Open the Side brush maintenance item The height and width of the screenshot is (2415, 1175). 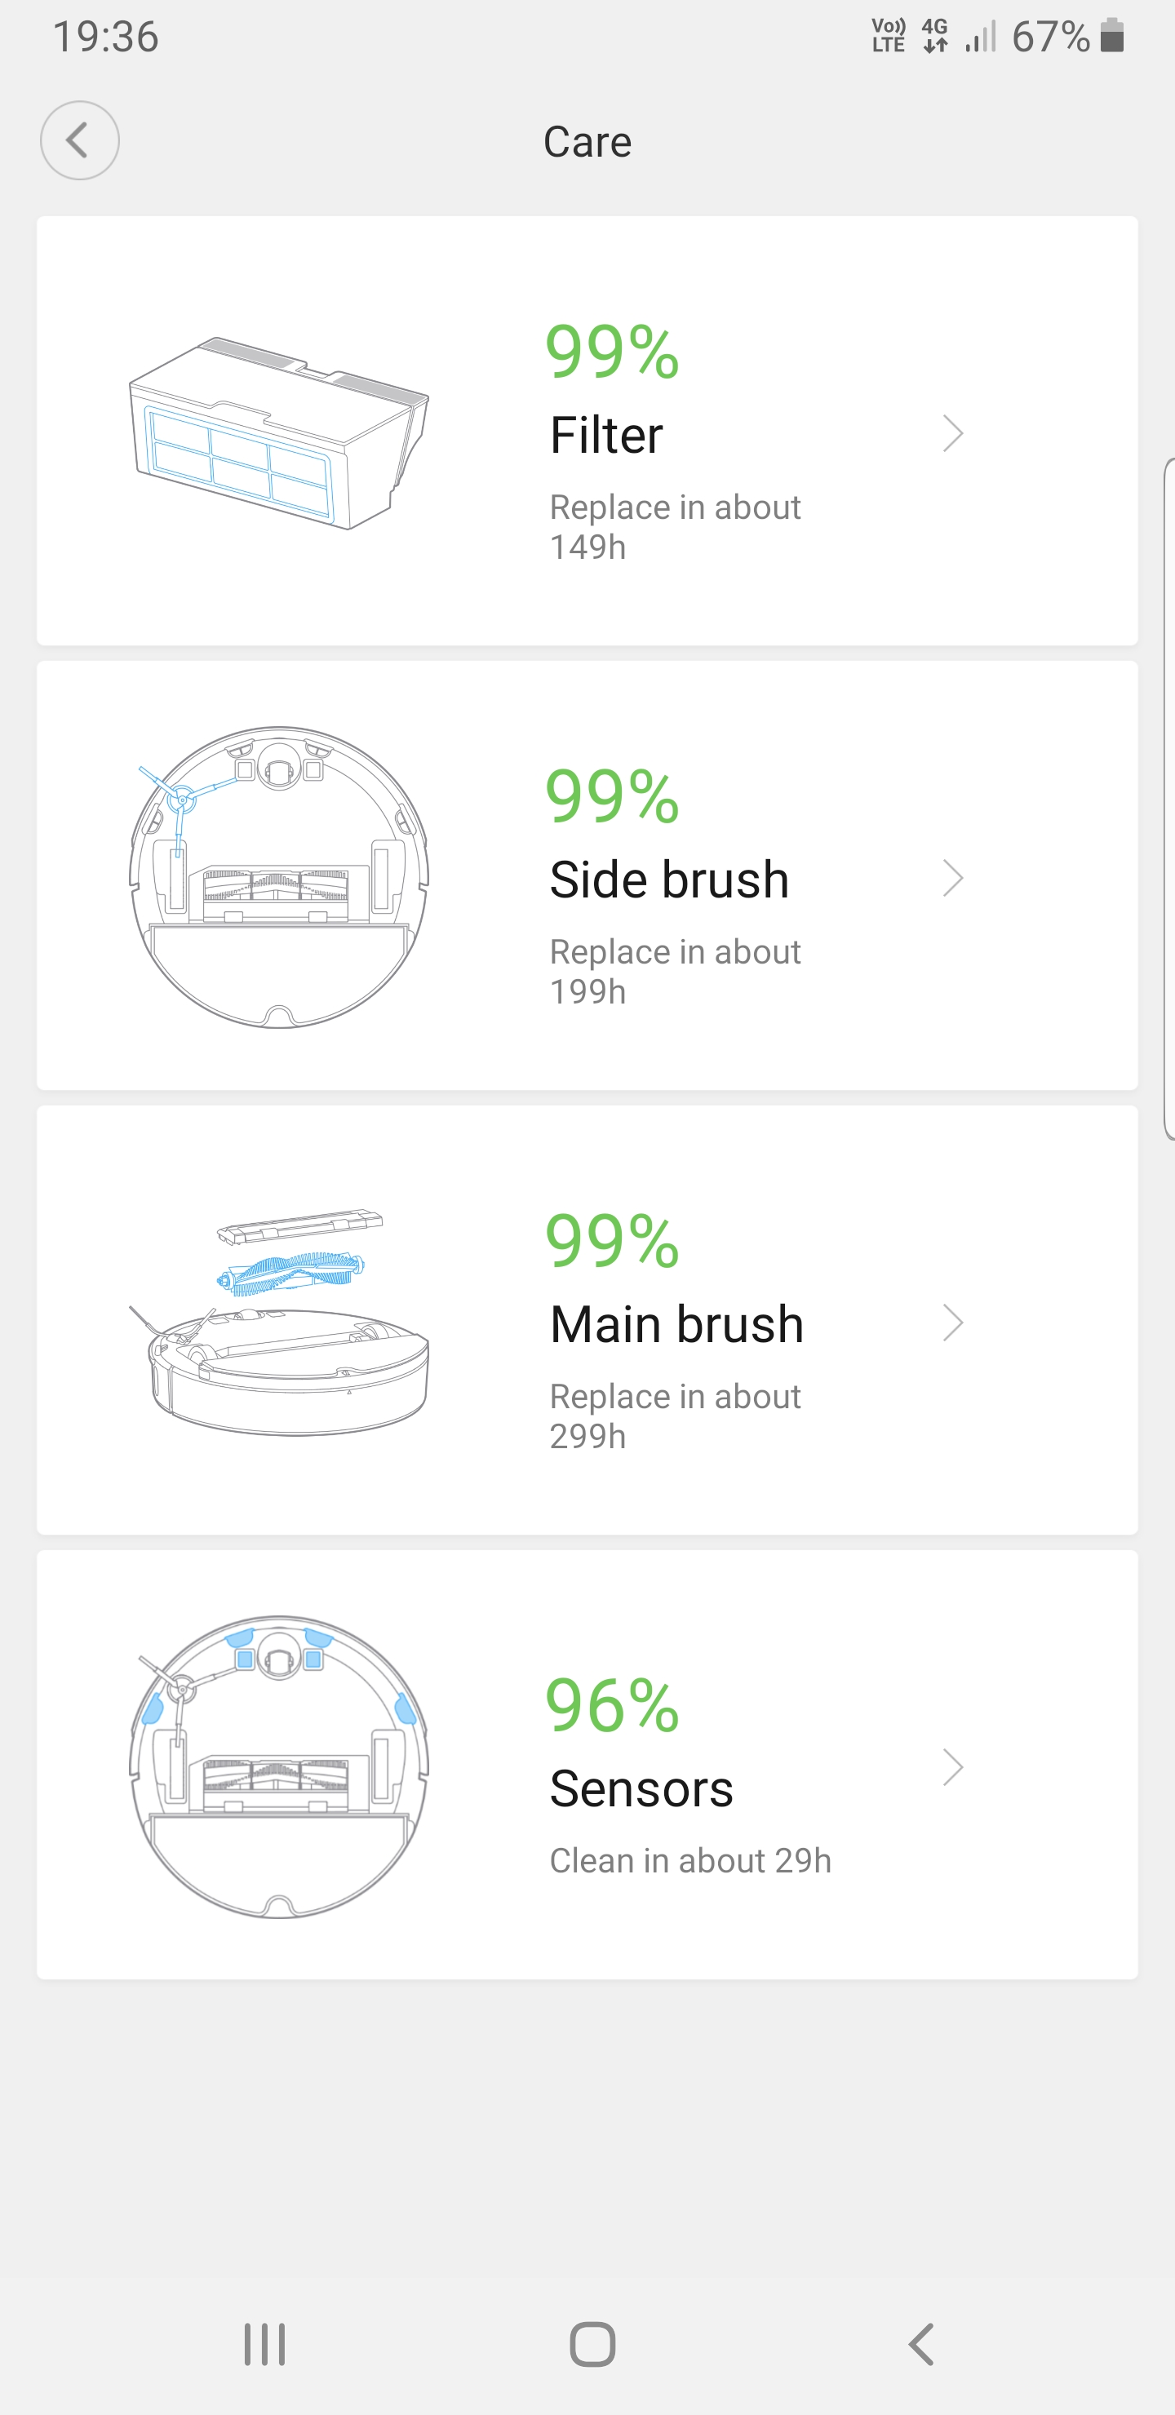[668, 880]
